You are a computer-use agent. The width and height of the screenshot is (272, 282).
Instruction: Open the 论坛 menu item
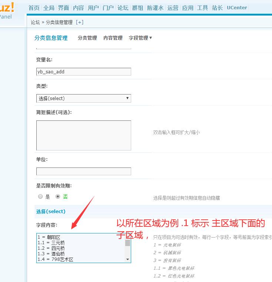click(x=123, y=8)
